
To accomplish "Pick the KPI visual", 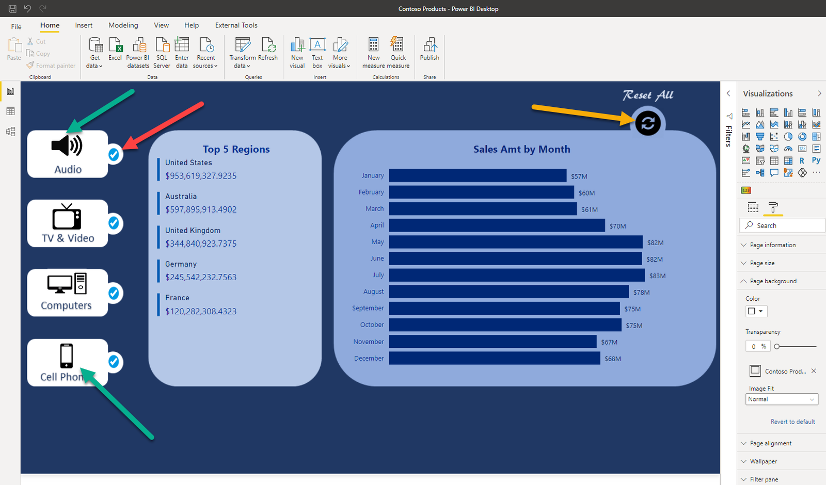I will tap(746, 160).
